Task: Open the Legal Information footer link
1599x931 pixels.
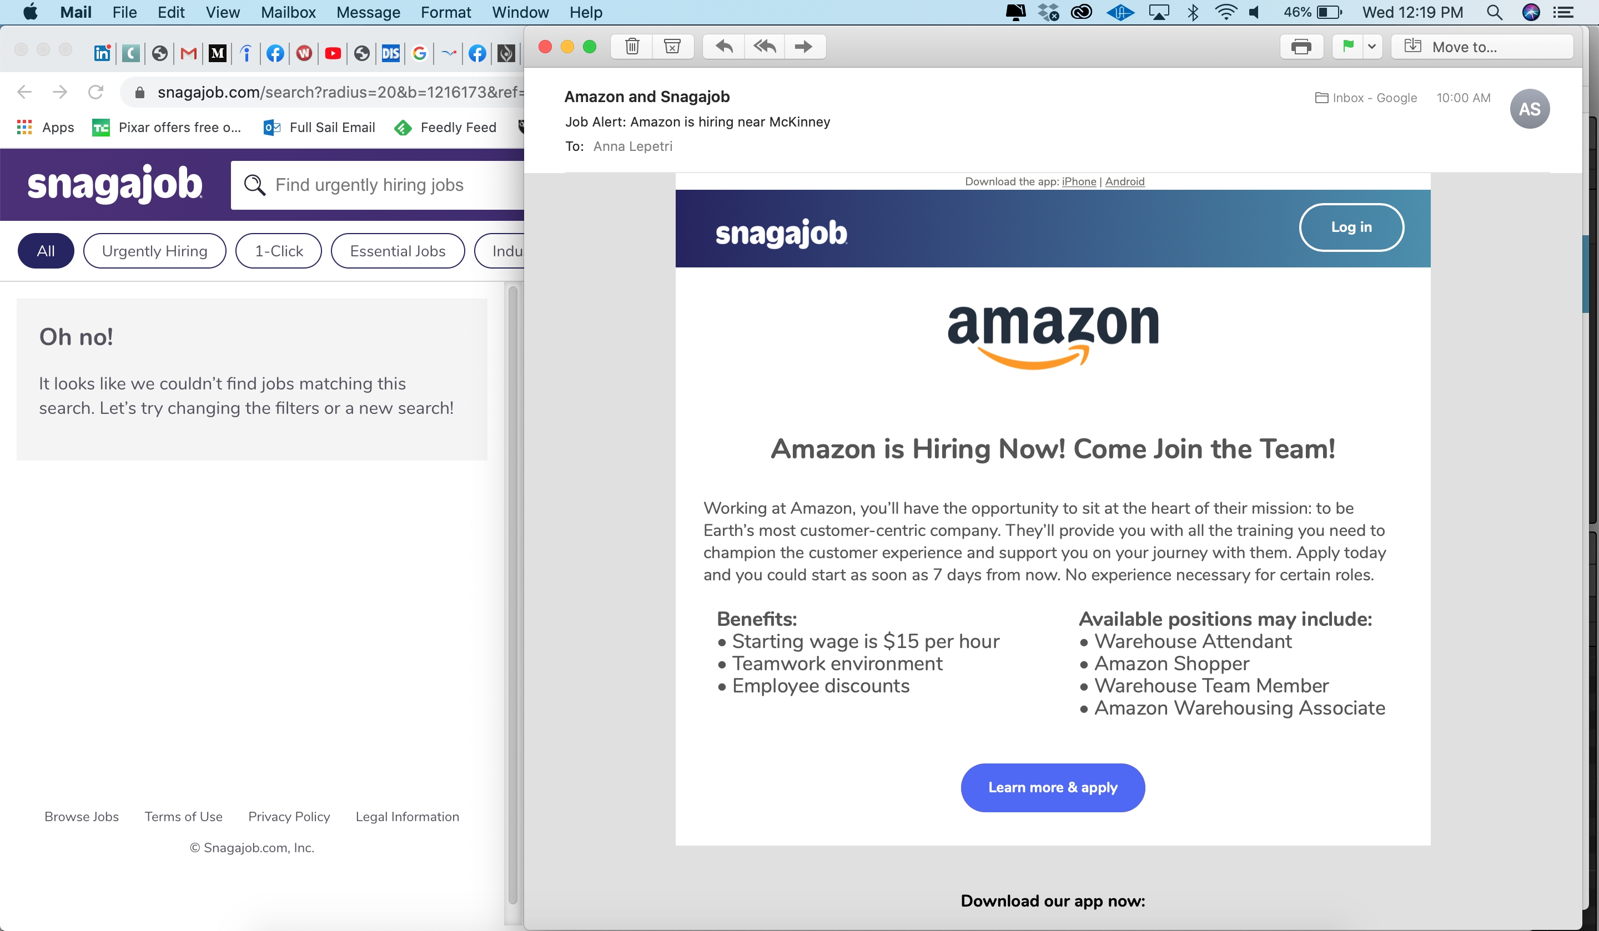Action: (x=408, y=817)
